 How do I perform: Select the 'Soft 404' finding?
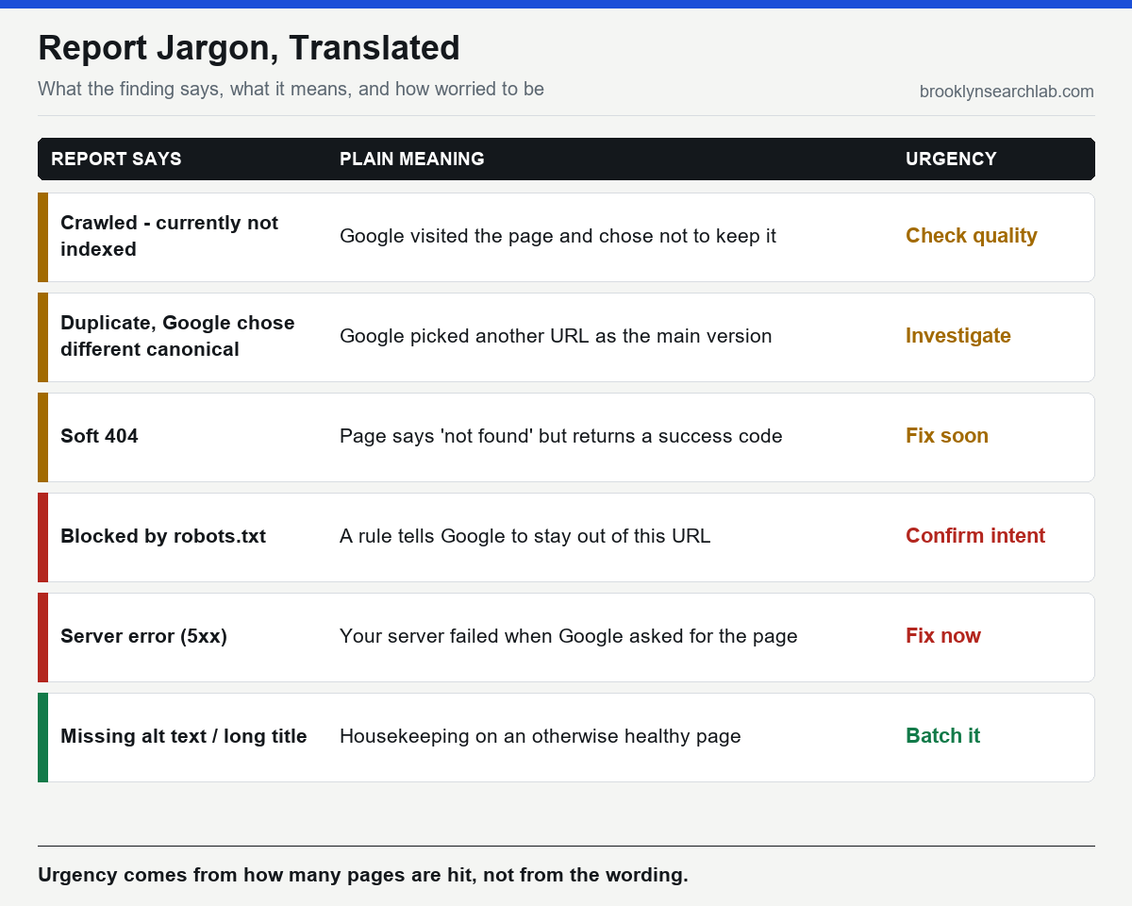[99, 436]
